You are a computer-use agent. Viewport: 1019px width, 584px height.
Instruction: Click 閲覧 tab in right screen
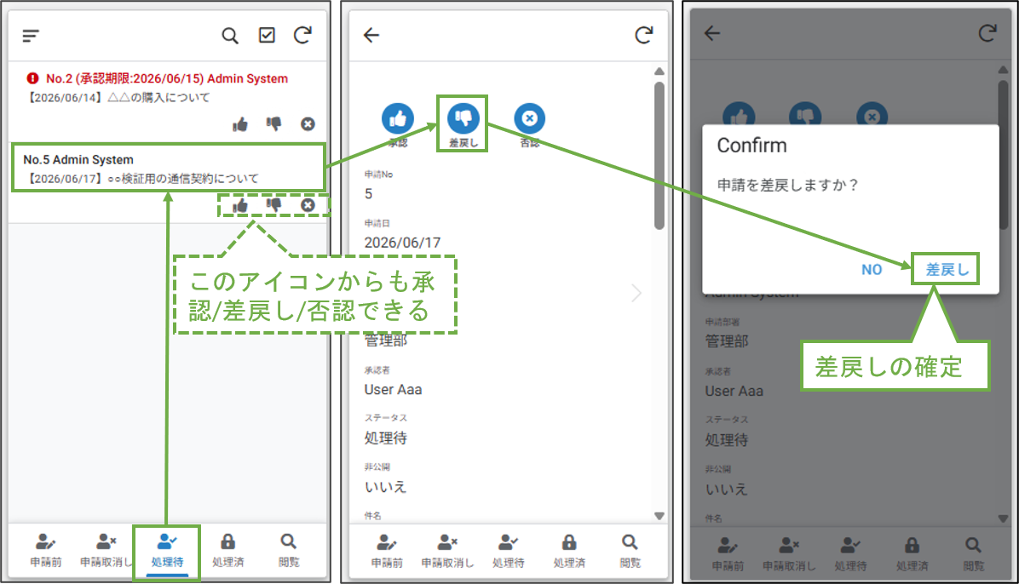pos(973,554)
